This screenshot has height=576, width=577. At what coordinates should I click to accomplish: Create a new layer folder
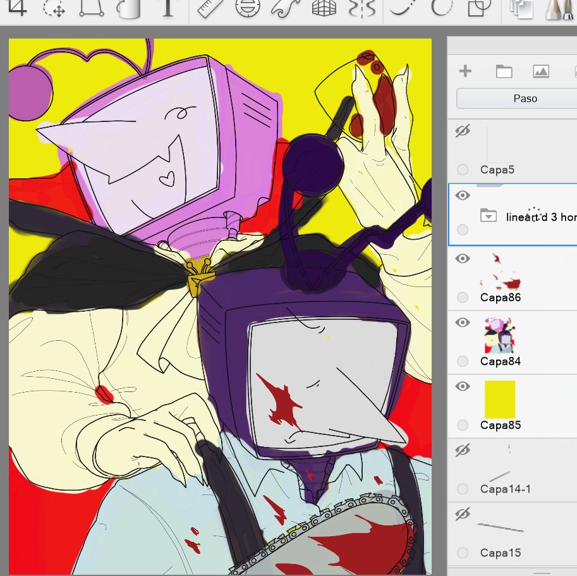pos(504,71)
